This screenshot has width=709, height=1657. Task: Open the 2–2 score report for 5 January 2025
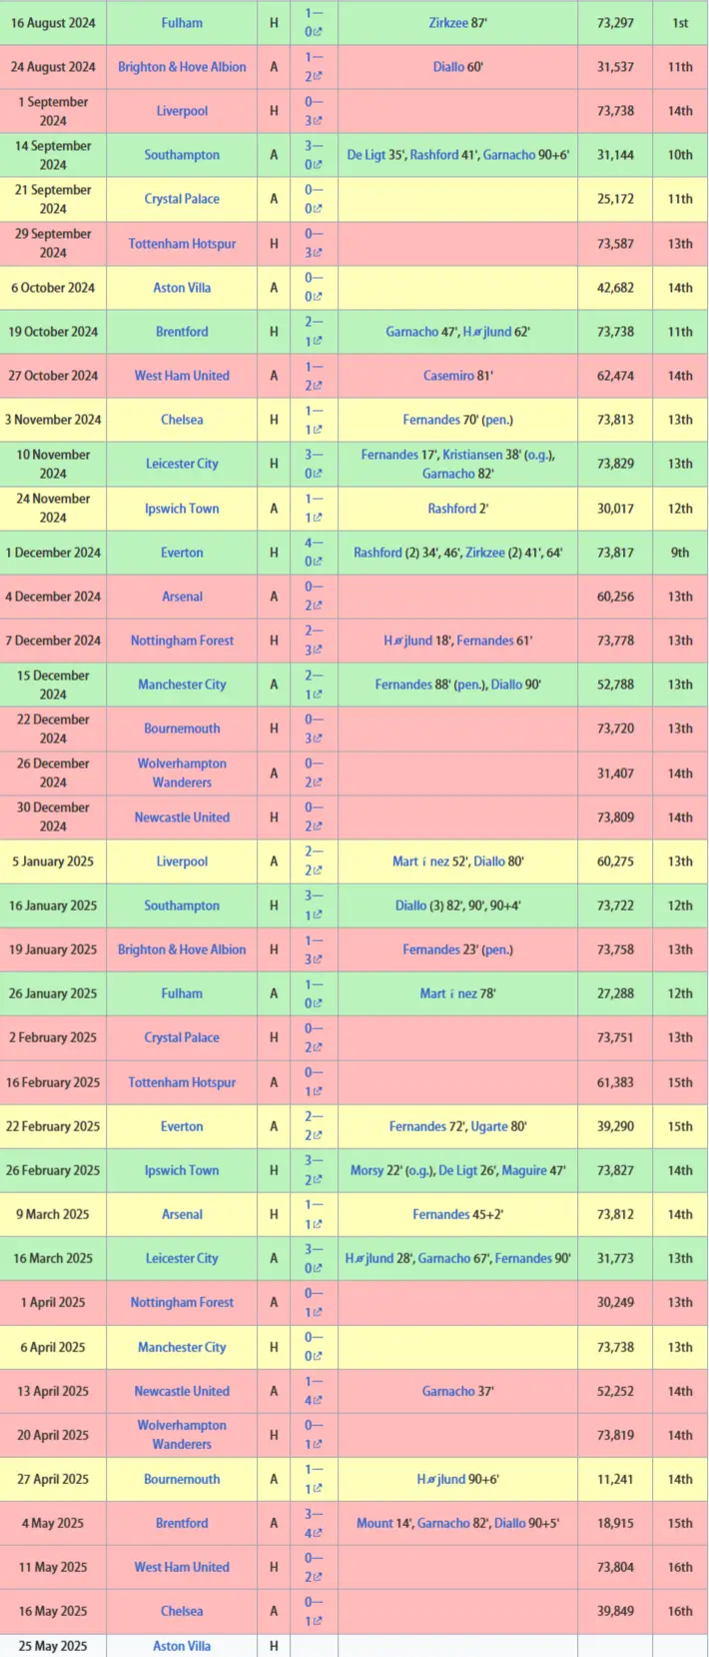pos(314,861)
